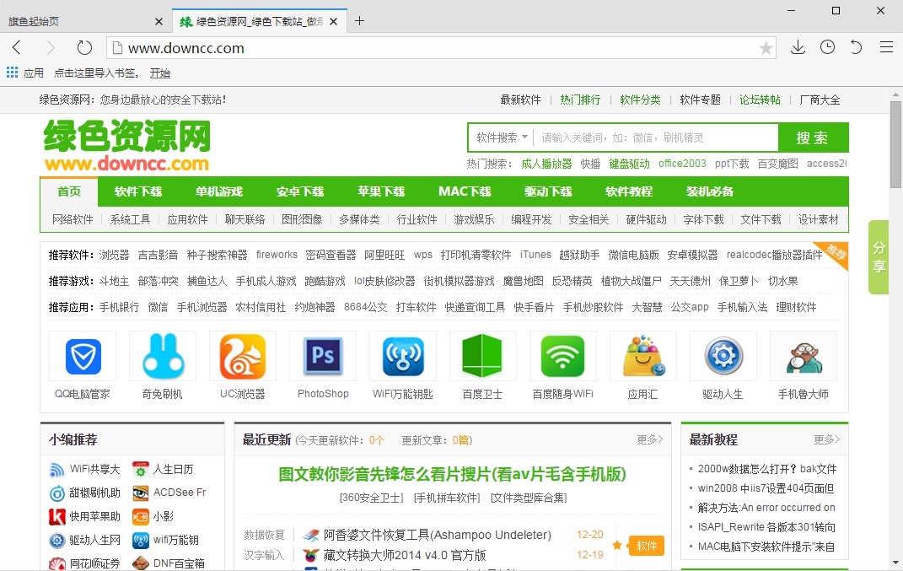Open the 百度随身WiFi icon

562,355
